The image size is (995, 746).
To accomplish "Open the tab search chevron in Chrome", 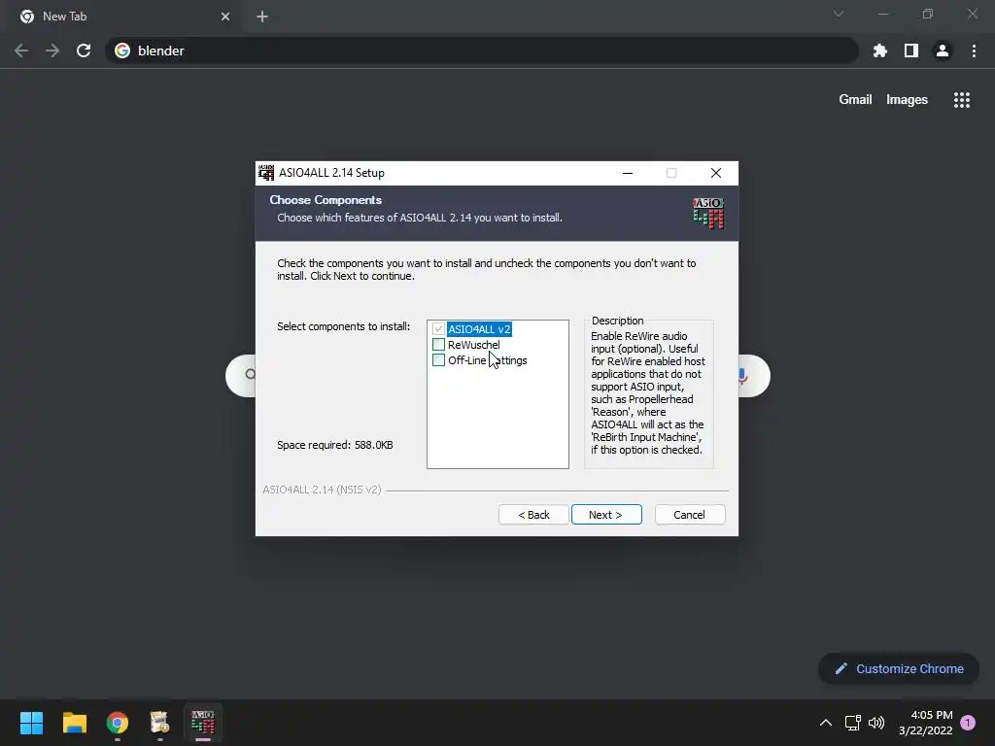I will point(839,14).
